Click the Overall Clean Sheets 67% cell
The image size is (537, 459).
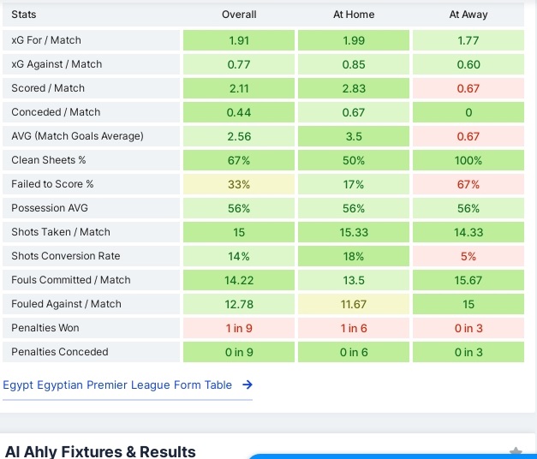(x=239, y=160)
